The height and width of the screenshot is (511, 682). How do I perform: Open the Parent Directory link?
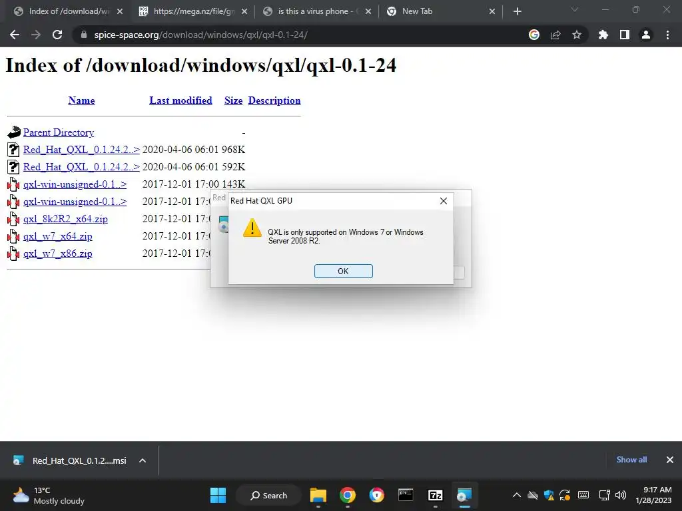(59, 132)
